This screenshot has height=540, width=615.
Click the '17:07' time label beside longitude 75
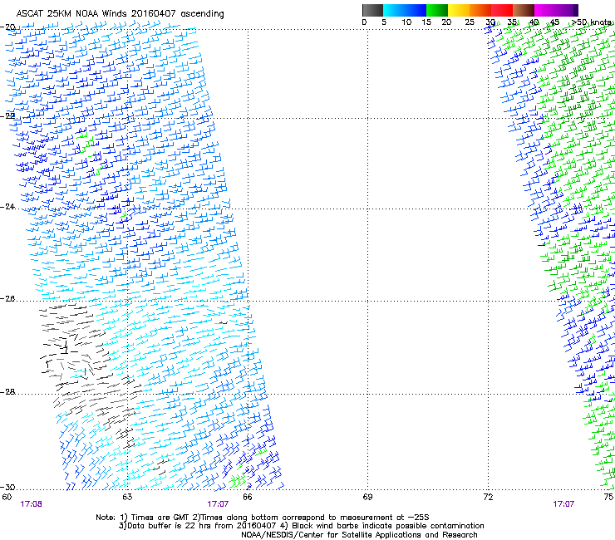(x=563, y=504)
